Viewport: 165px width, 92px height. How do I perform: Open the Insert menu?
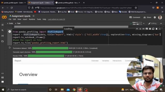click(25, 19)
